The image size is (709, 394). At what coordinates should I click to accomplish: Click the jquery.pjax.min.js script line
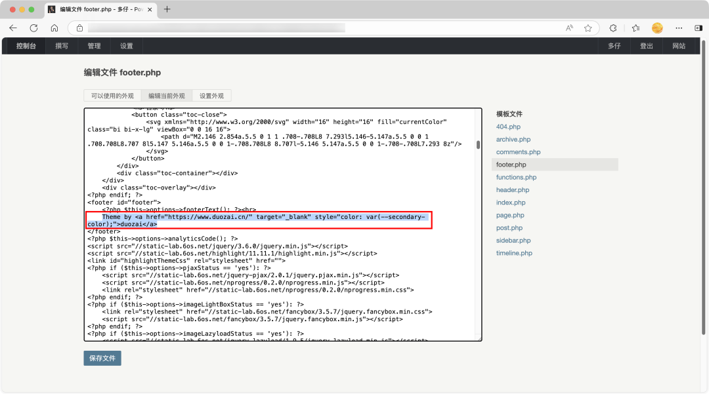click(x=251, y=275)
